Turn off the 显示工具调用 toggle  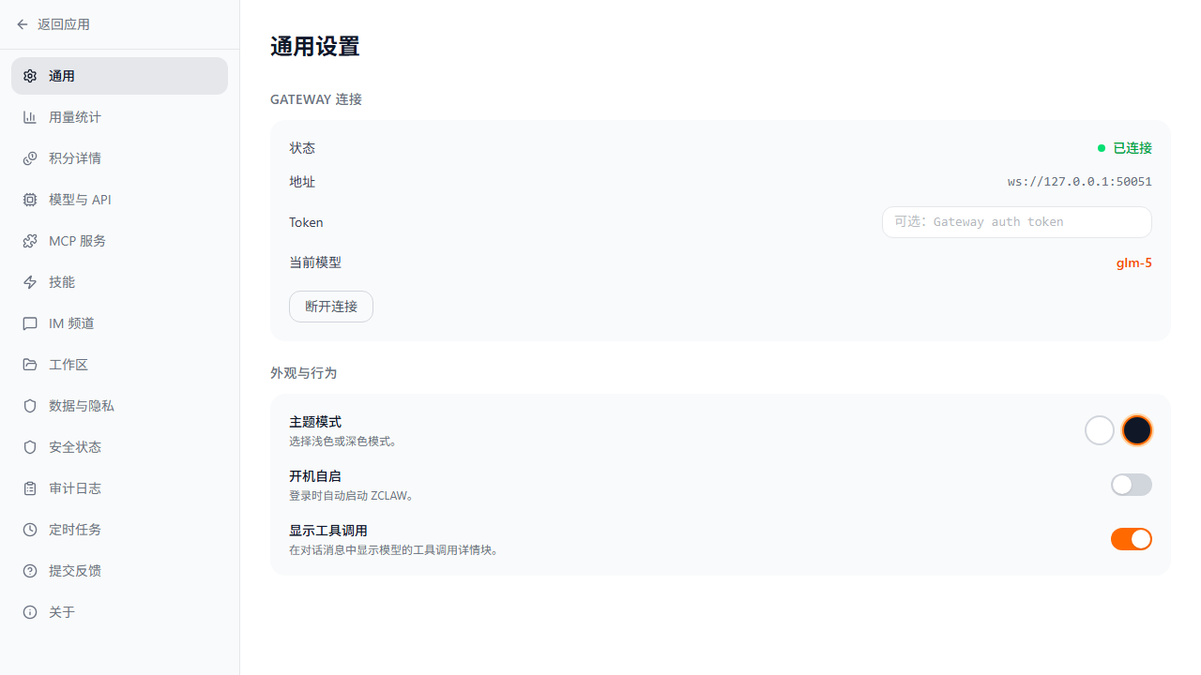coord(1131,539)
